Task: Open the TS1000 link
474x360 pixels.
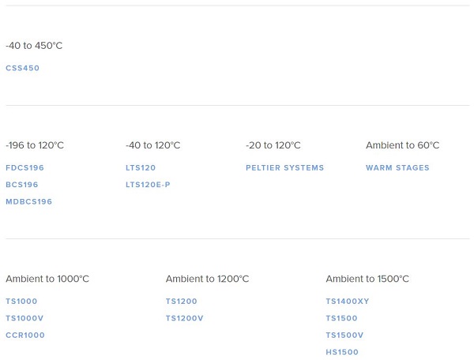Action: coord(21,302)
